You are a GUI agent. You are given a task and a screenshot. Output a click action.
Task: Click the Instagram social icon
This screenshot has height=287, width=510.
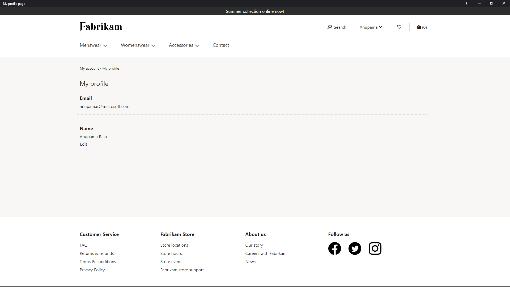point(375,248)
